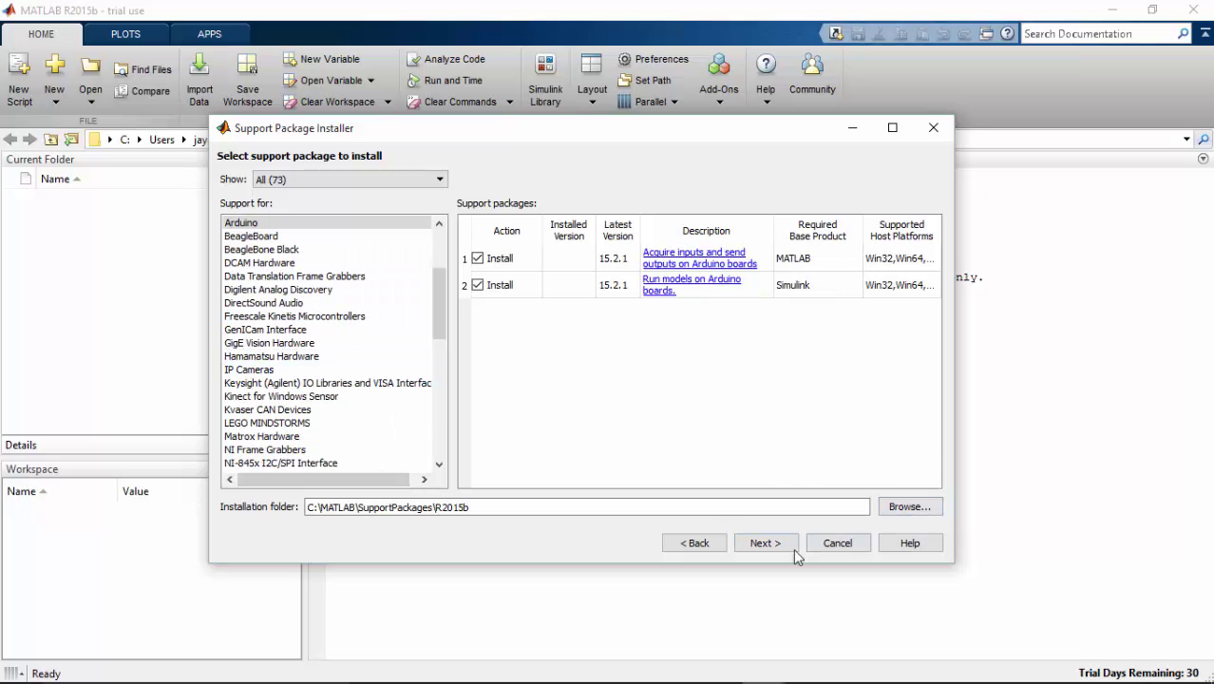This screenshot has width=1214, height=684.
Task: Click the Open folder icon
Action: (x=90, y=66)
